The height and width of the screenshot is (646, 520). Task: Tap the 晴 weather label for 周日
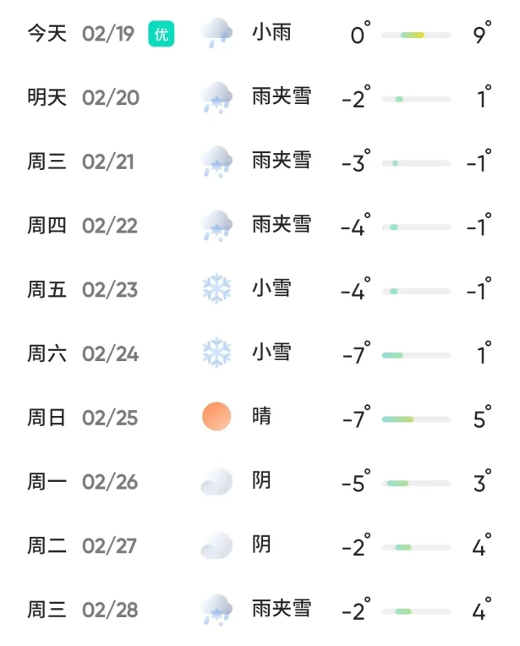(x=261, y=416)
